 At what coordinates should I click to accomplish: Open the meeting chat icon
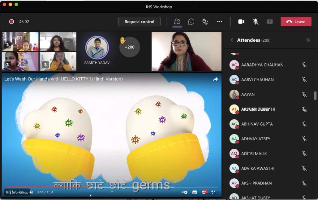[x=191, y=22]
